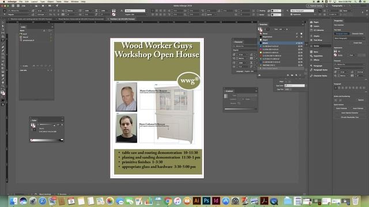Click Fill with Placeholder Text button
The height and width of the screenshot is (207, 369).
(350, 117)
